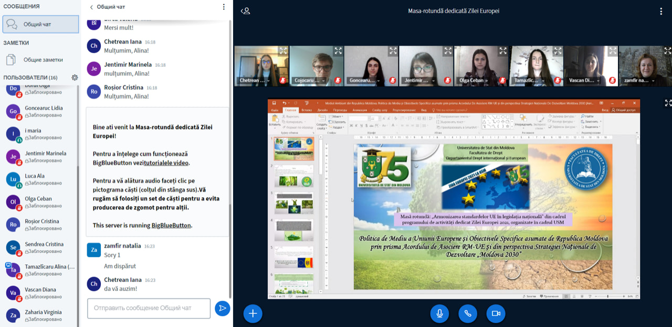The image size is (672, 327).
Task: Select user Zaharia Virginia in the user list
Action: coord(40,315)
